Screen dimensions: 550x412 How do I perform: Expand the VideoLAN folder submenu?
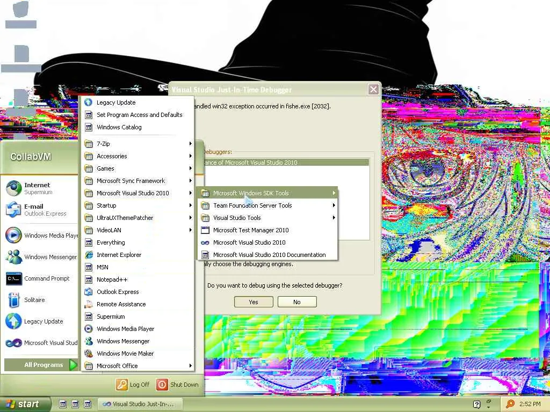click(x=137, y=230)
